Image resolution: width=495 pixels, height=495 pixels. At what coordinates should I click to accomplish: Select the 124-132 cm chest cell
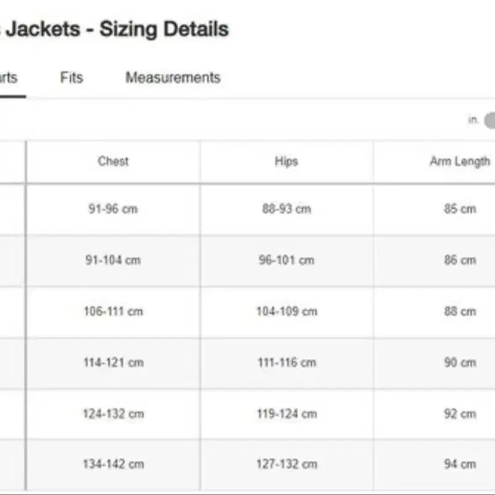[x=113, y=414]
